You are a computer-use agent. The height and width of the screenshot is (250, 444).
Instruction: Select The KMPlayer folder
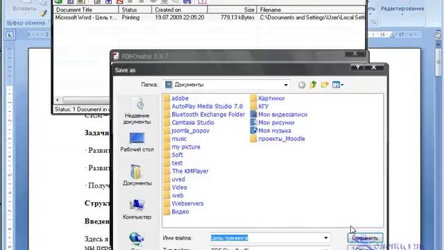(x=186, y=172)
